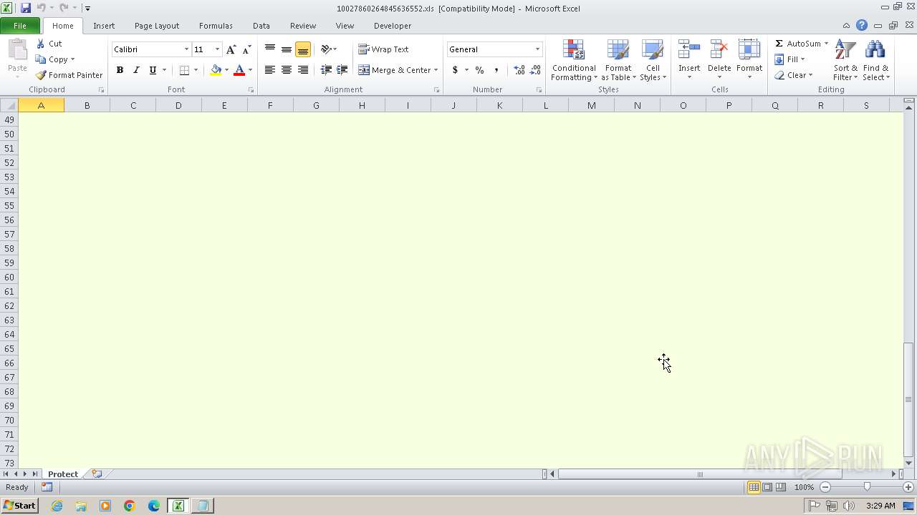Open the font size 11 dropdown
Viewport: 917px width, 515px height.
pos(217,49)
